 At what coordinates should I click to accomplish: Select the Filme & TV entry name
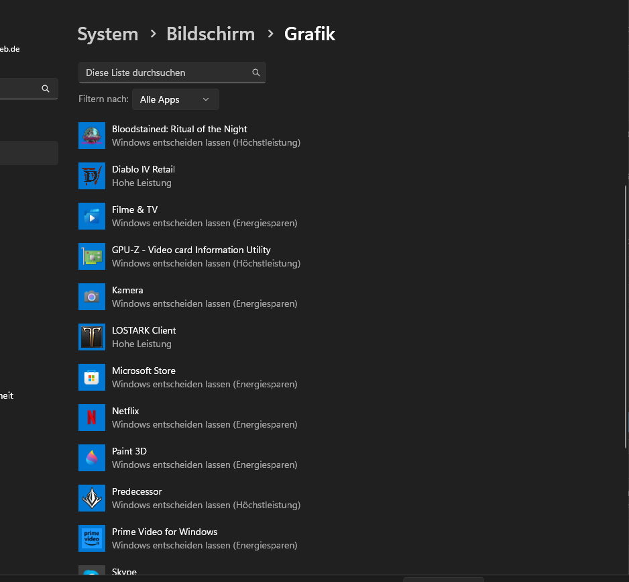pos(135,209)
